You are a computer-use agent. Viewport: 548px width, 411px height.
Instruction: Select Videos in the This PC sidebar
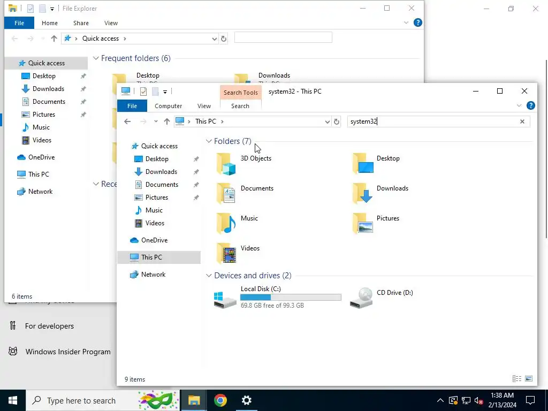coord(155,223)
